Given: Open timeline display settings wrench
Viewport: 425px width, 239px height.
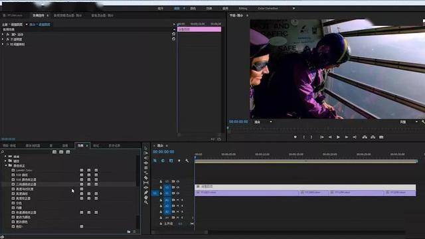Looking at the screenshot, I should coord(187,161).
